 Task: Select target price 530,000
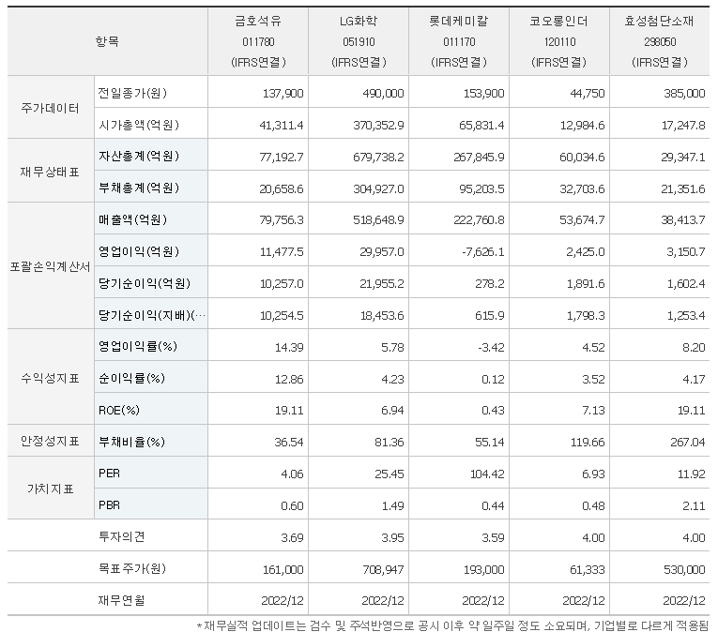684,569
